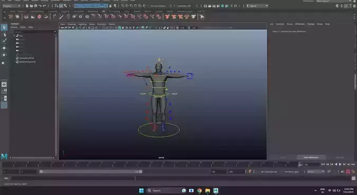Screen dimensions: 357x195
Task: Click the Outliner horizontal scrollbar
Action: pyautogui.click(x=32, y=157)
